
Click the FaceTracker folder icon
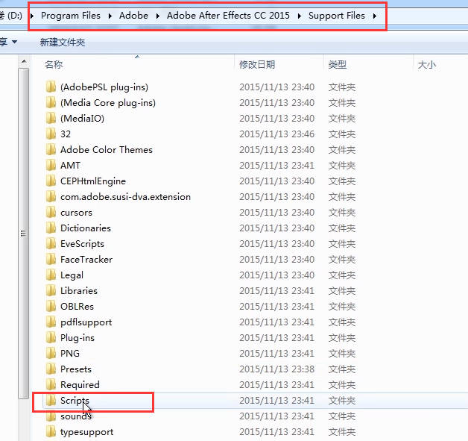(x=51, y=260)
